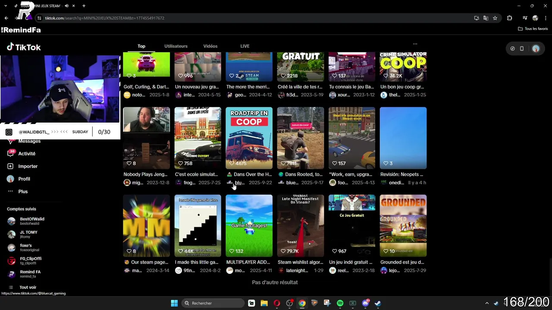Viewport: 552px width, 310px height.
Task: Click the Chrome profile avatar
Action: pyautogui.click(x=535, y=18)
